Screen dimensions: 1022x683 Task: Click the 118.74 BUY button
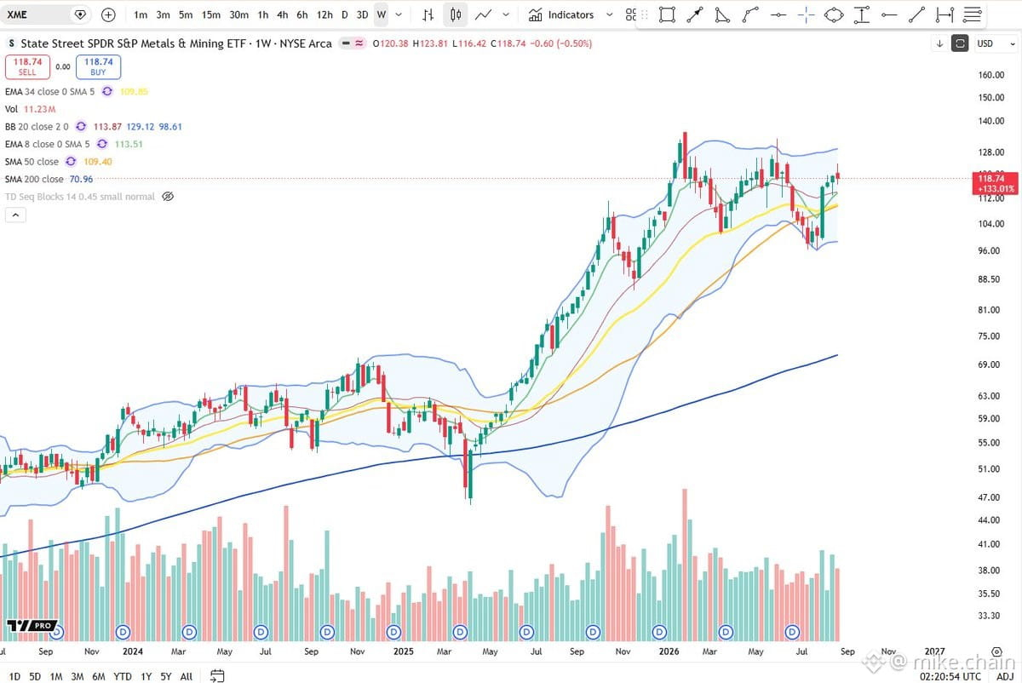99,66
